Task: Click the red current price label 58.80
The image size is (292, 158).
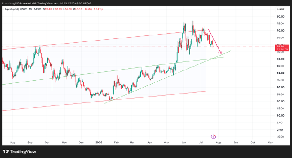Action: pos(282,48)
